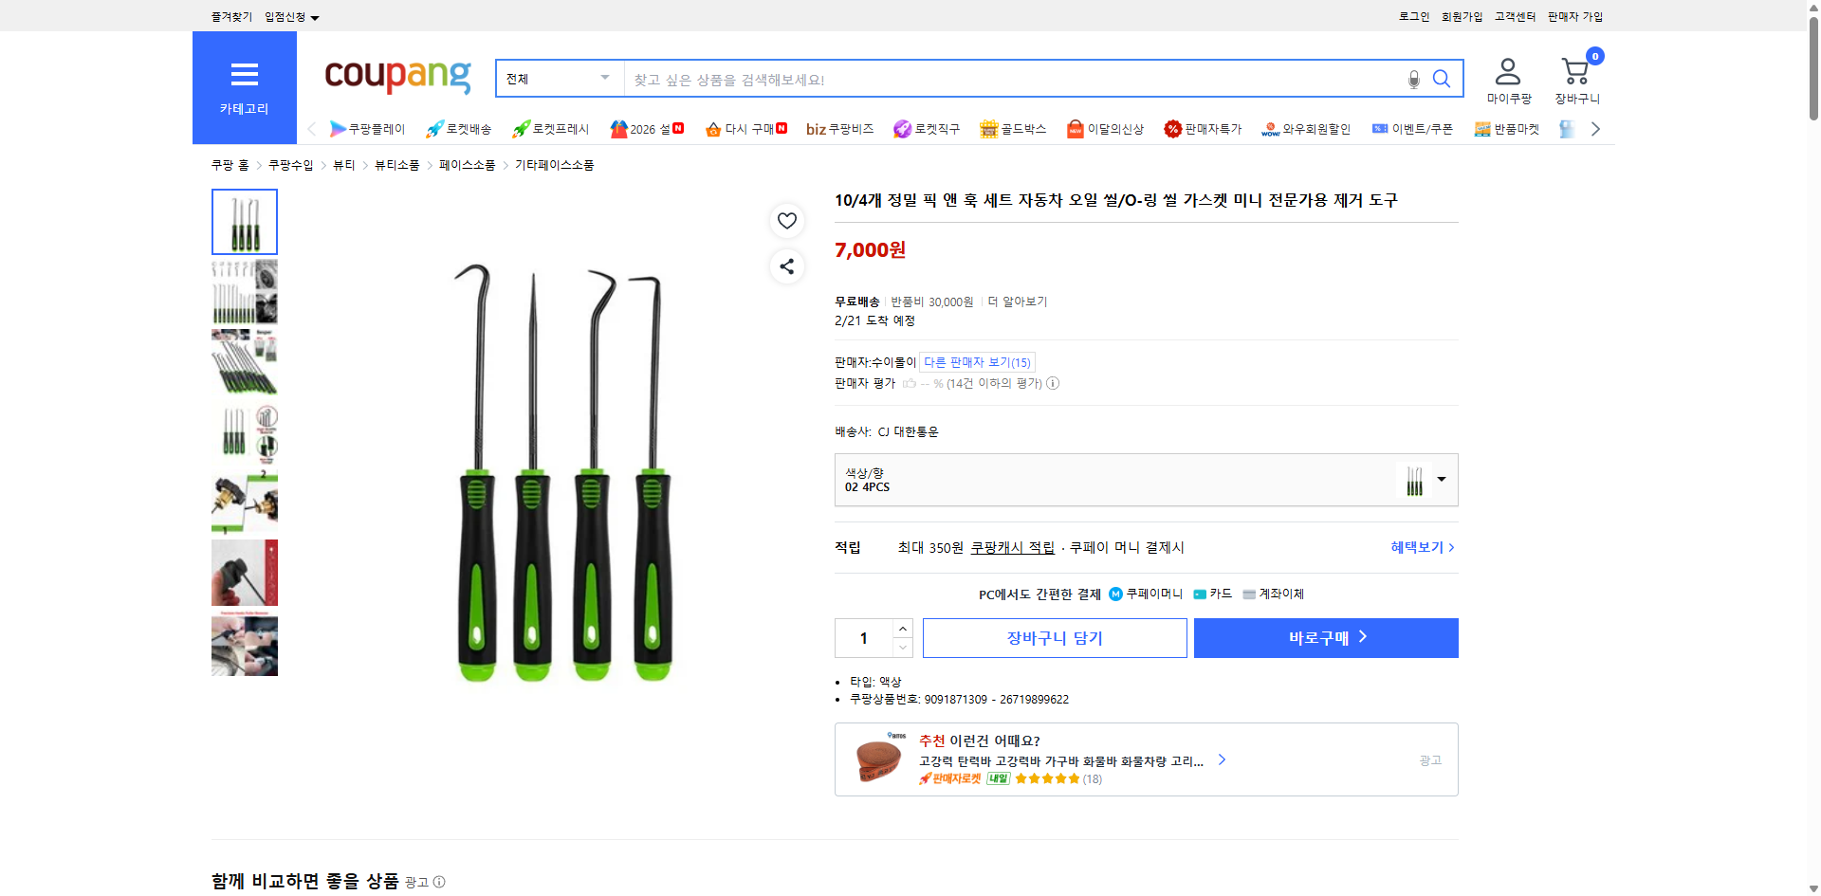The width and height of the screenshot is (1821, 896).
Task: Open the 고객센터 menu item
Action: tap(1514, 16)
